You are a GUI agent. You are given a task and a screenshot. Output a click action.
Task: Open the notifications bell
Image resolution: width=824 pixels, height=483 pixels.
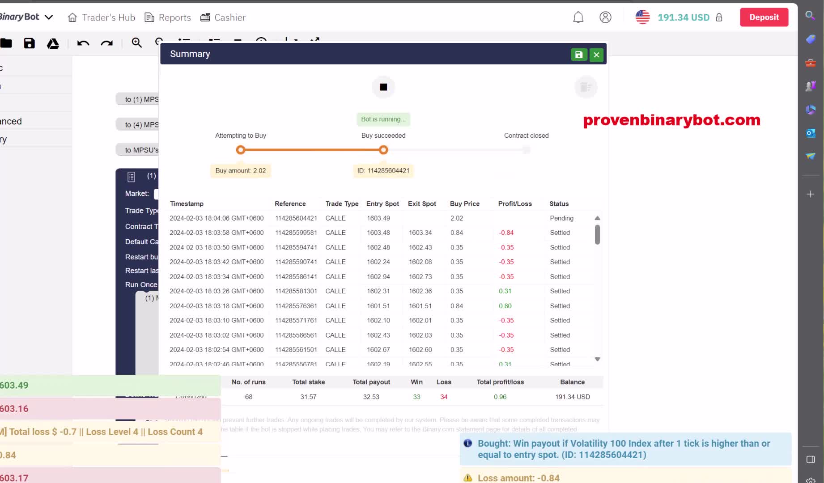[x=578, y=17]
